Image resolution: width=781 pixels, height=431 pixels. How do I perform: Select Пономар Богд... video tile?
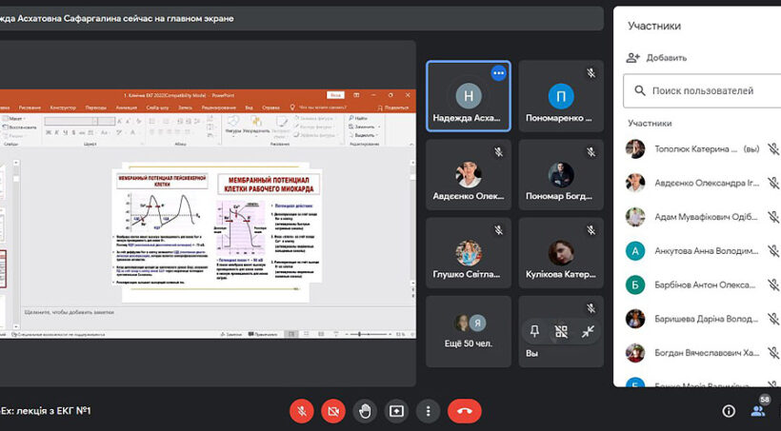click(561, 175)
